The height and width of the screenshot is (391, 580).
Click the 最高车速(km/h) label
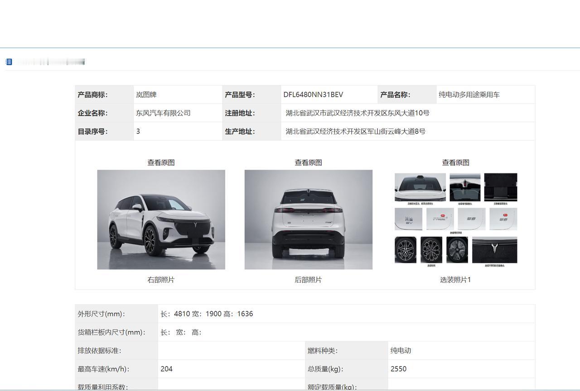pos(103,369)
